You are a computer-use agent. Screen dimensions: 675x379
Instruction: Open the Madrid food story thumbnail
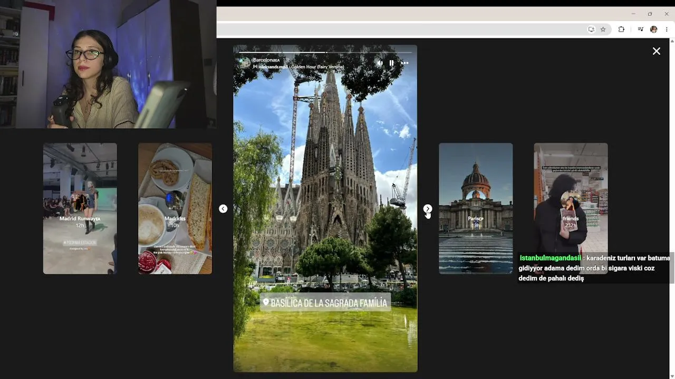click(x=175, y=208)
